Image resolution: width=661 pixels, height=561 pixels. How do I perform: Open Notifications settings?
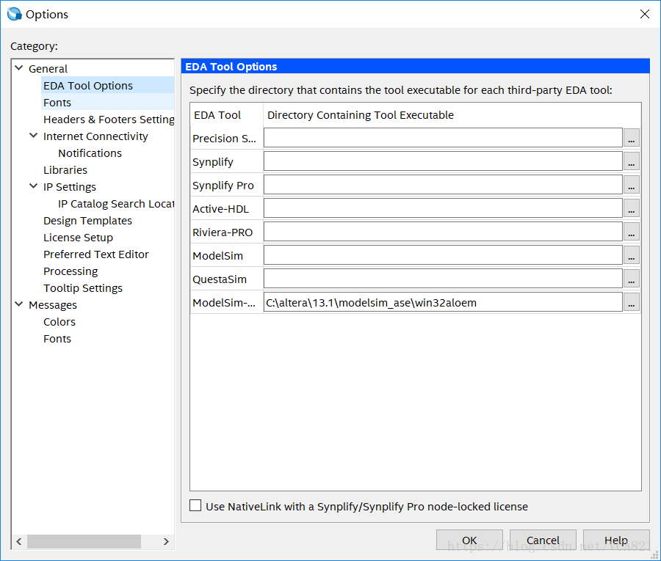pos(90,153)
